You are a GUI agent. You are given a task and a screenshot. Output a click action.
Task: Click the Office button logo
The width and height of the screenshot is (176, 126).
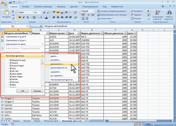pos(4,4)
